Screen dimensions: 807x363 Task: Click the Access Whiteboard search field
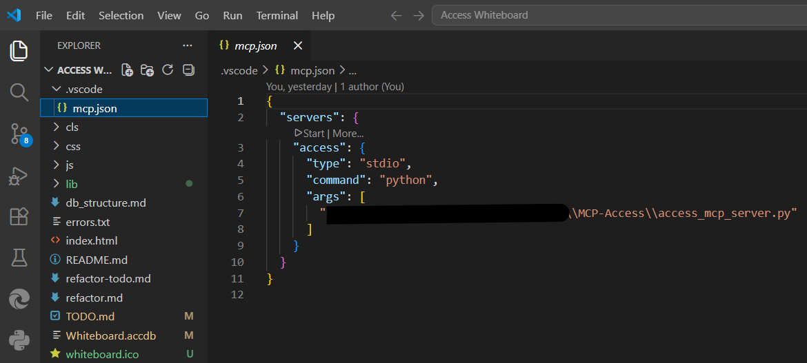click(x=617, y=15)
